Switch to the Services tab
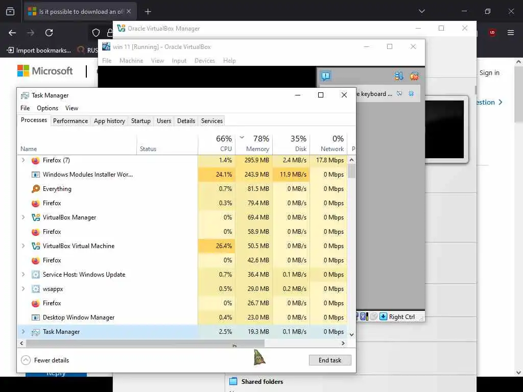The height and width of the screenshot is (392, 523). point(212,120)
